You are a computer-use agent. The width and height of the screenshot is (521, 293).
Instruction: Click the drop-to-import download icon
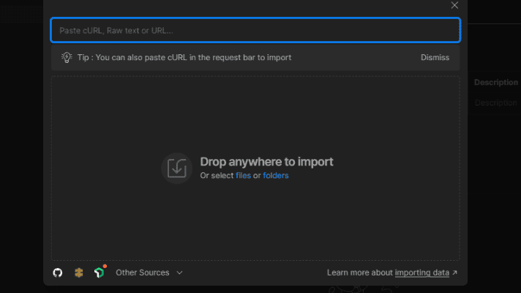point(177,168)
